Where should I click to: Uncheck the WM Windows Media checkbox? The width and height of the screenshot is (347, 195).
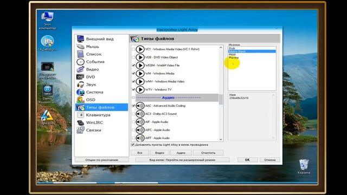[x=133, y=74]
